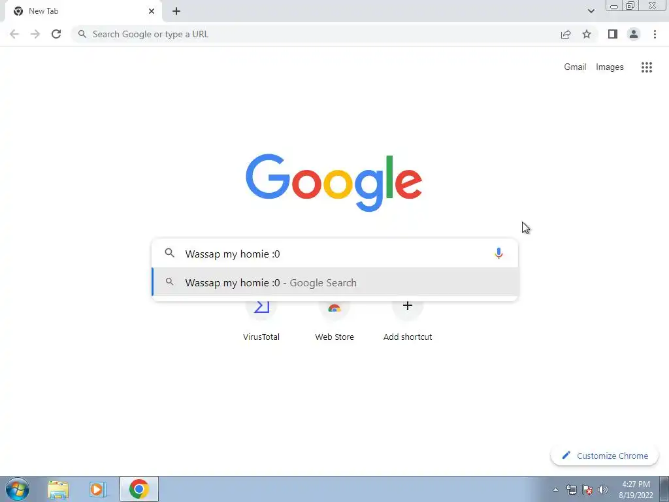This screenshot has height=502, width=669.
Task: Open the Google apps grid
Action: click(x=646, y=67)
